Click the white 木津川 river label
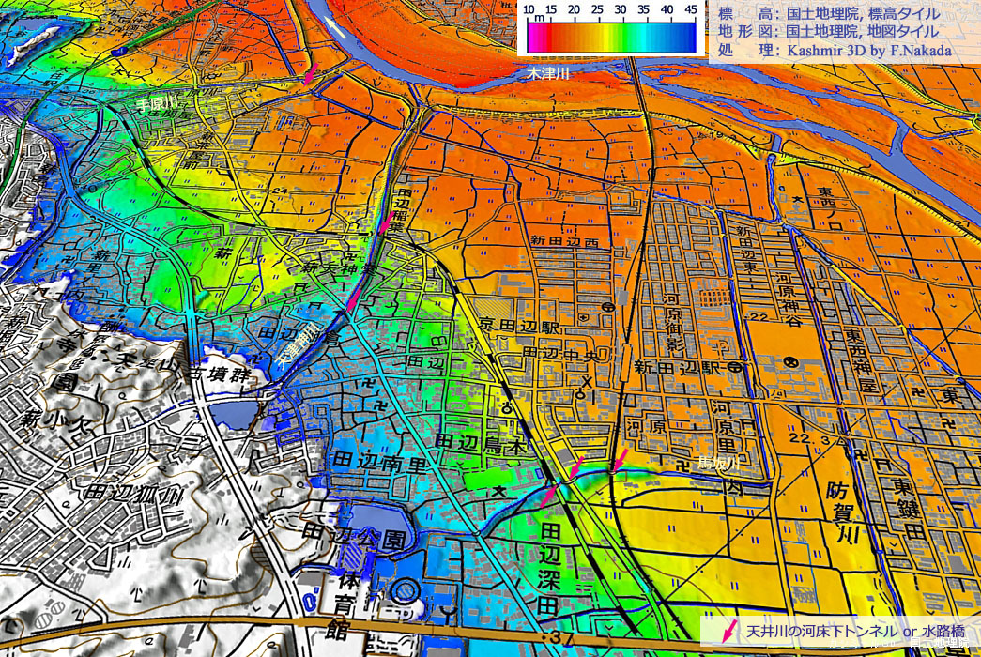The width and height of the screenshot is (981, 657). click(x=548, y=71)
